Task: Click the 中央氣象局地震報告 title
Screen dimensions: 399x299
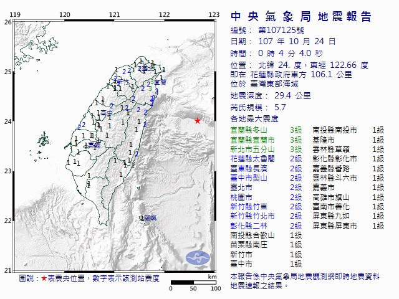Action: point(301,17)
